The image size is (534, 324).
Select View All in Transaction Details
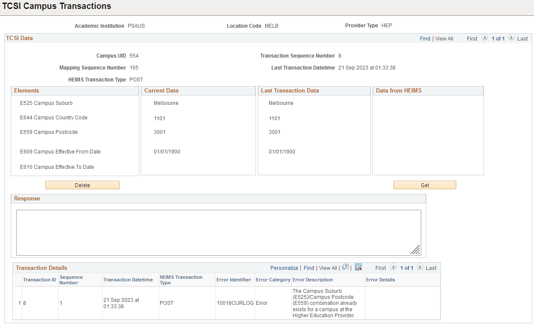pos(328,268)
